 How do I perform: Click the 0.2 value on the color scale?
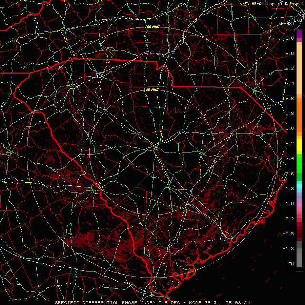click(x=290, y=219)
